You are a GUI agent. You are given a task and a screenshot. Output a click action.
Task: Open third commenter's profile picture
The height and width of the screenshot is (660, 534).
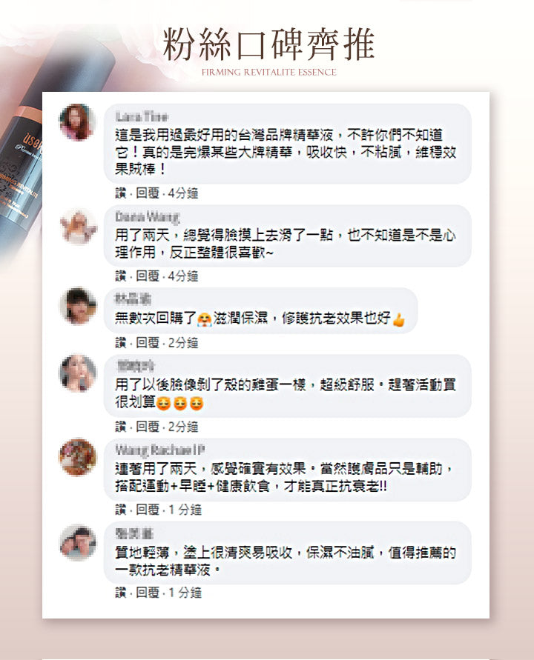(78, 306)
